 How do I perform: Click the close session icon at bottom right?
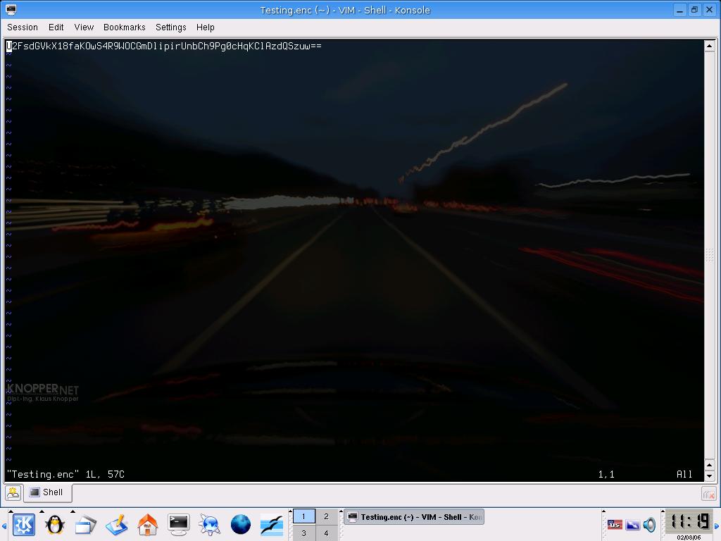(x=708, y=494)
